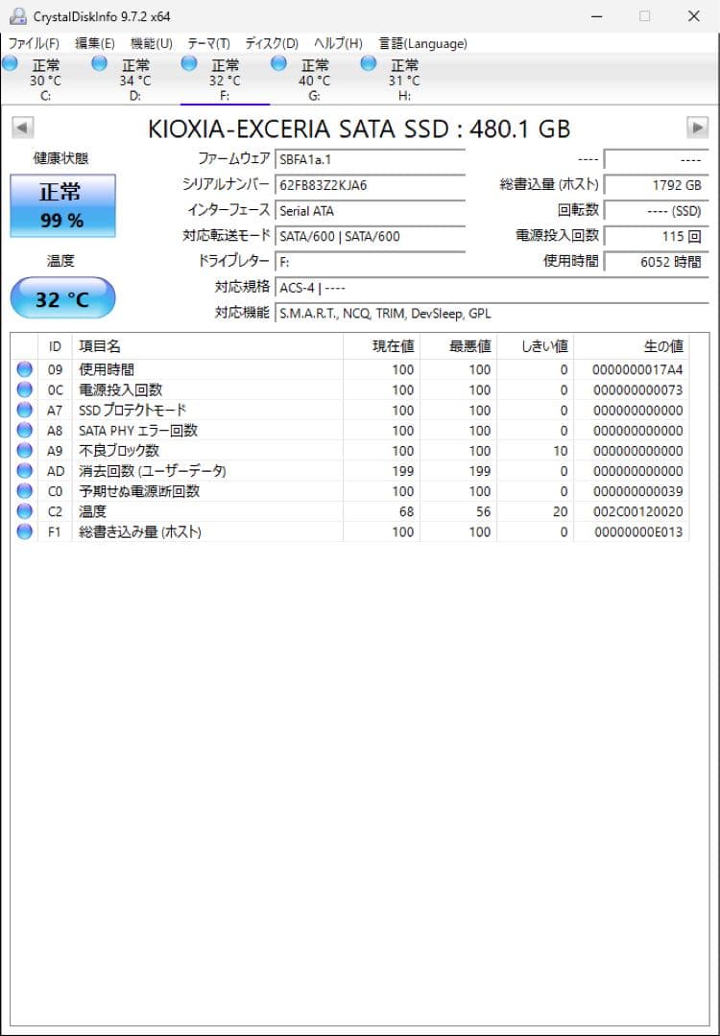Click health orb of drive H:
The image size is (720, 1036).
(369, 63)
